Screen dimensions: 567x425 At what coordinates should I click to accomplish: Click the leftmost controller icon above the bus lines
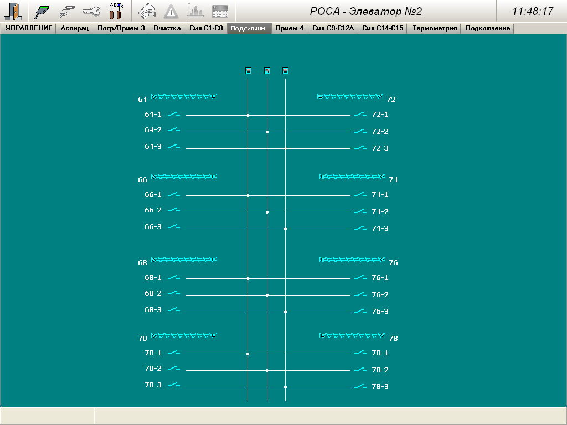248,70
